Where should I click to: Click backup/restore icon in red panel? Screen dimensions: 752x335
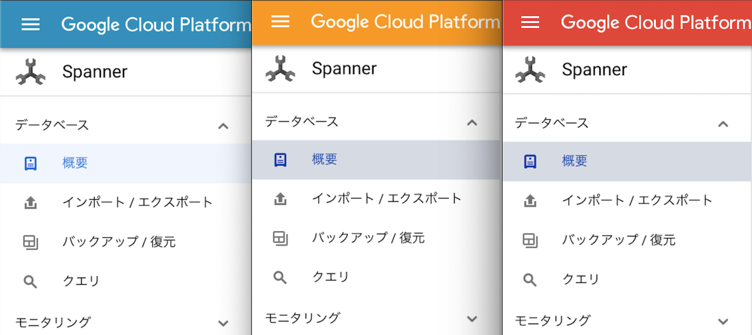(x=530, y=240)
